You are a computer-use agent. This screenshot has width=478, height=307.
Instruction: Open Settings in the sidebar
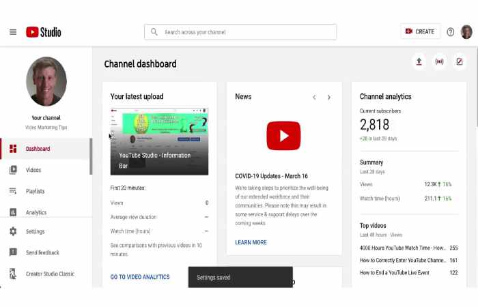(x=46, y=231)
